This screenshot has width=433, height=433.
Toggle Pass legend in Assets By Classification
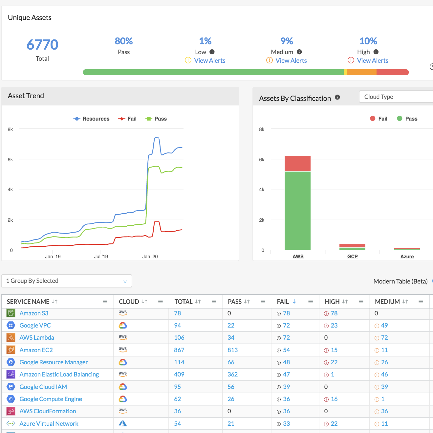pyautogui.click(x=407, y=119)
